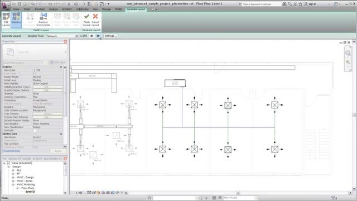Click Edit Type button in Properties
The height and width of the screenshot is (201, 357).
(58, 63)
